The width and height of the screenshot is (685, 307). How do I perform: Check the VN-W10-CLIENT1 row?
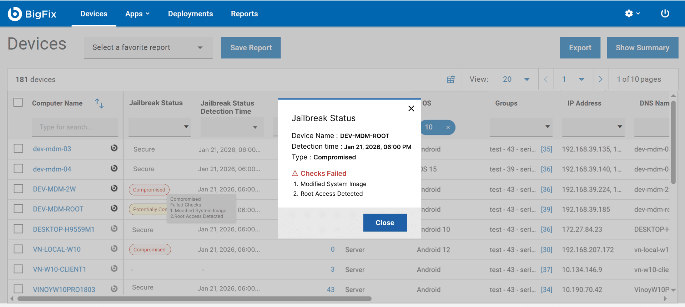tap(18, 269)
